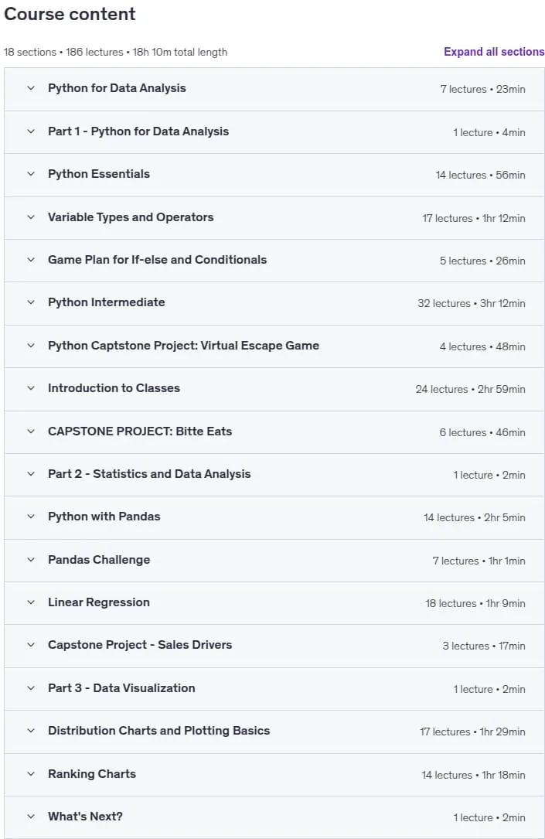Open Python Captstone Project: Virtual Escape Game

183,346
